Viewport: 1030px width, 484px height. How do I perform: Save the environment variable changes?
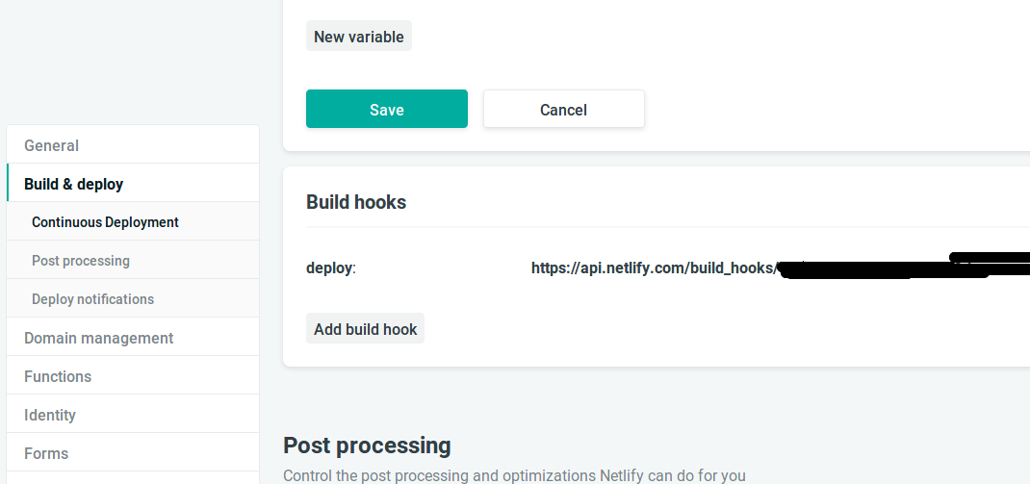(386, 110)
